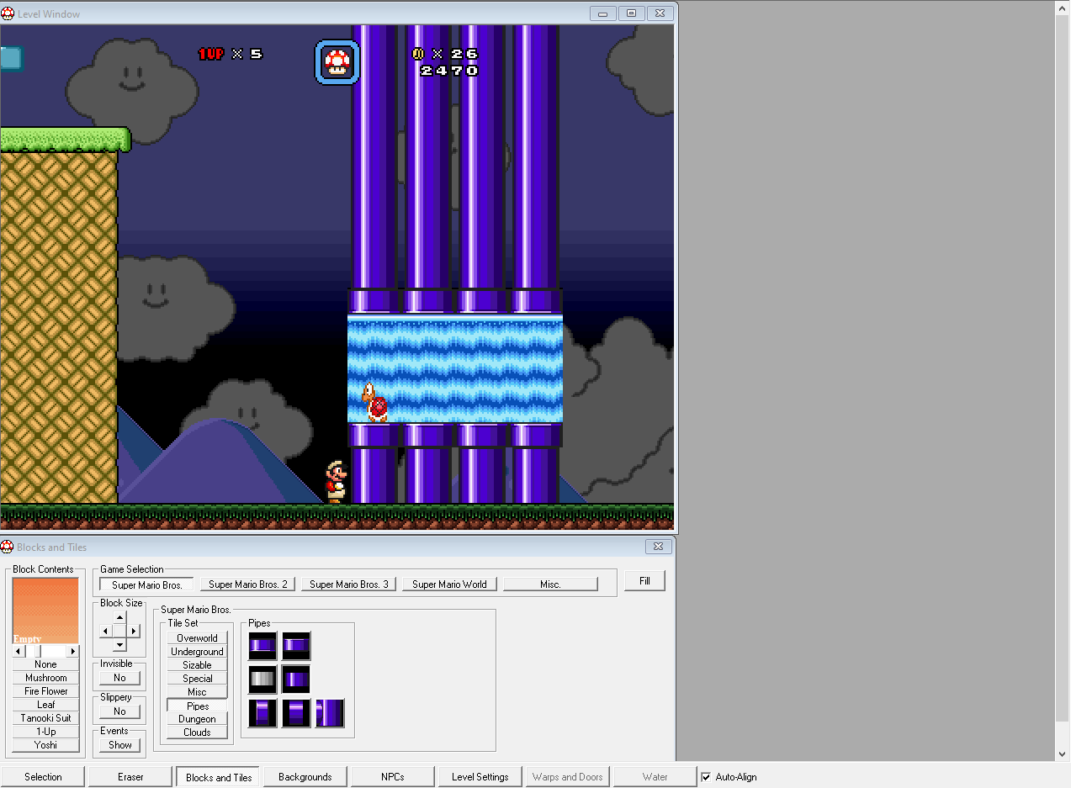Open the Clouds tile set
1071x788 pixels.
(197, 732)
